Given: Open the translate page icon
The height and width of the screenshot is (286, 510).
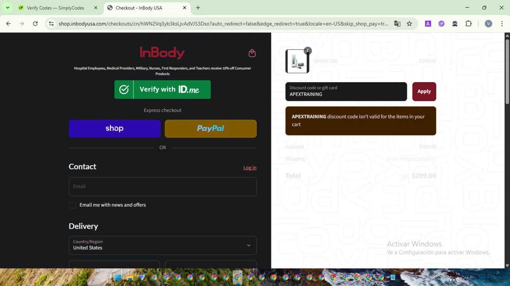Looking at the screenshot, I should coord(397,24).
